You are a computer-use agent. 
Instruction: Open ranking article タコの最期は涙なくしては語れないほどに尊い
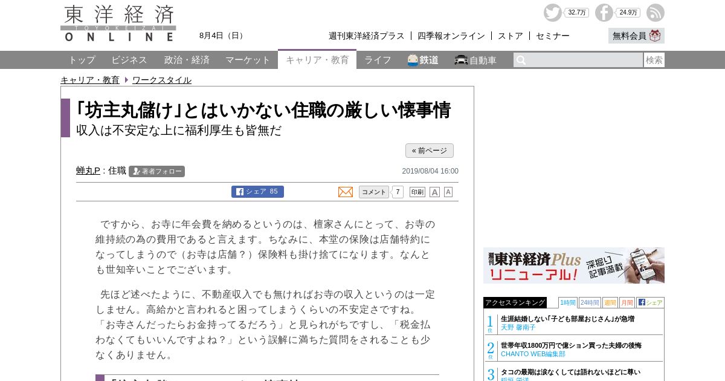570,372
